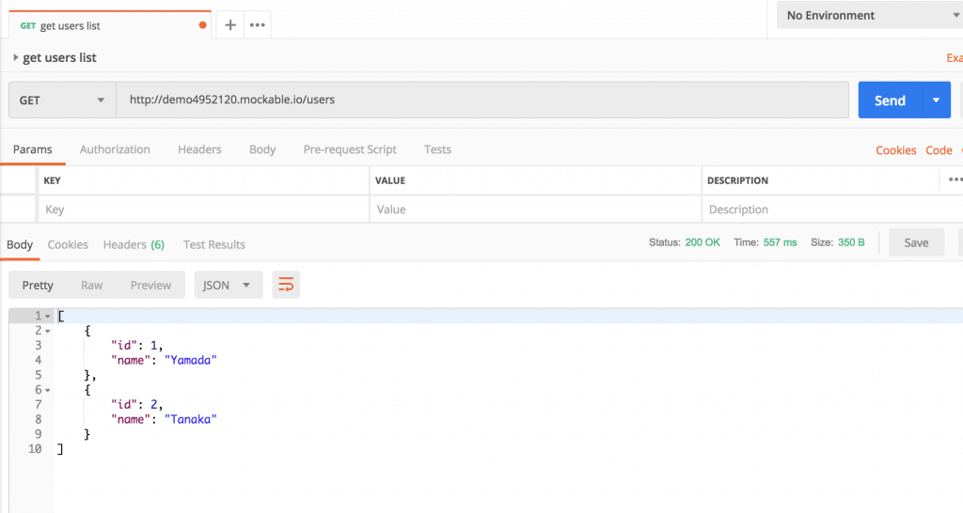Switch response view to Pretty
Image resolution: width=963 pixels, height=513 pixels.
(x=38, y=285)
